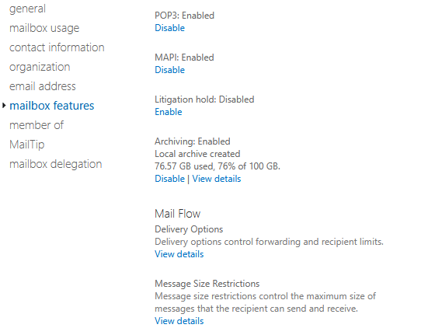The height and width of the screenshot is (335, 442).
Task: Disable Archiving for mailbox
Action: coord(169,179)
